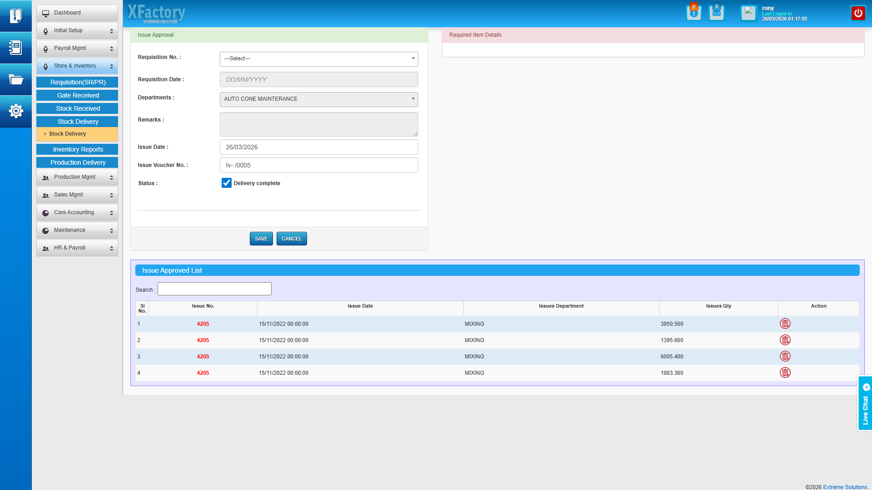Viewport: 872px width, 490px height.
Task: Click the SAVE button
Action: [261, 239]
